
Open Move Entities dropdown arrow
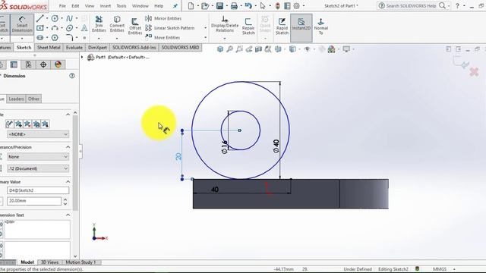point(205,37)
